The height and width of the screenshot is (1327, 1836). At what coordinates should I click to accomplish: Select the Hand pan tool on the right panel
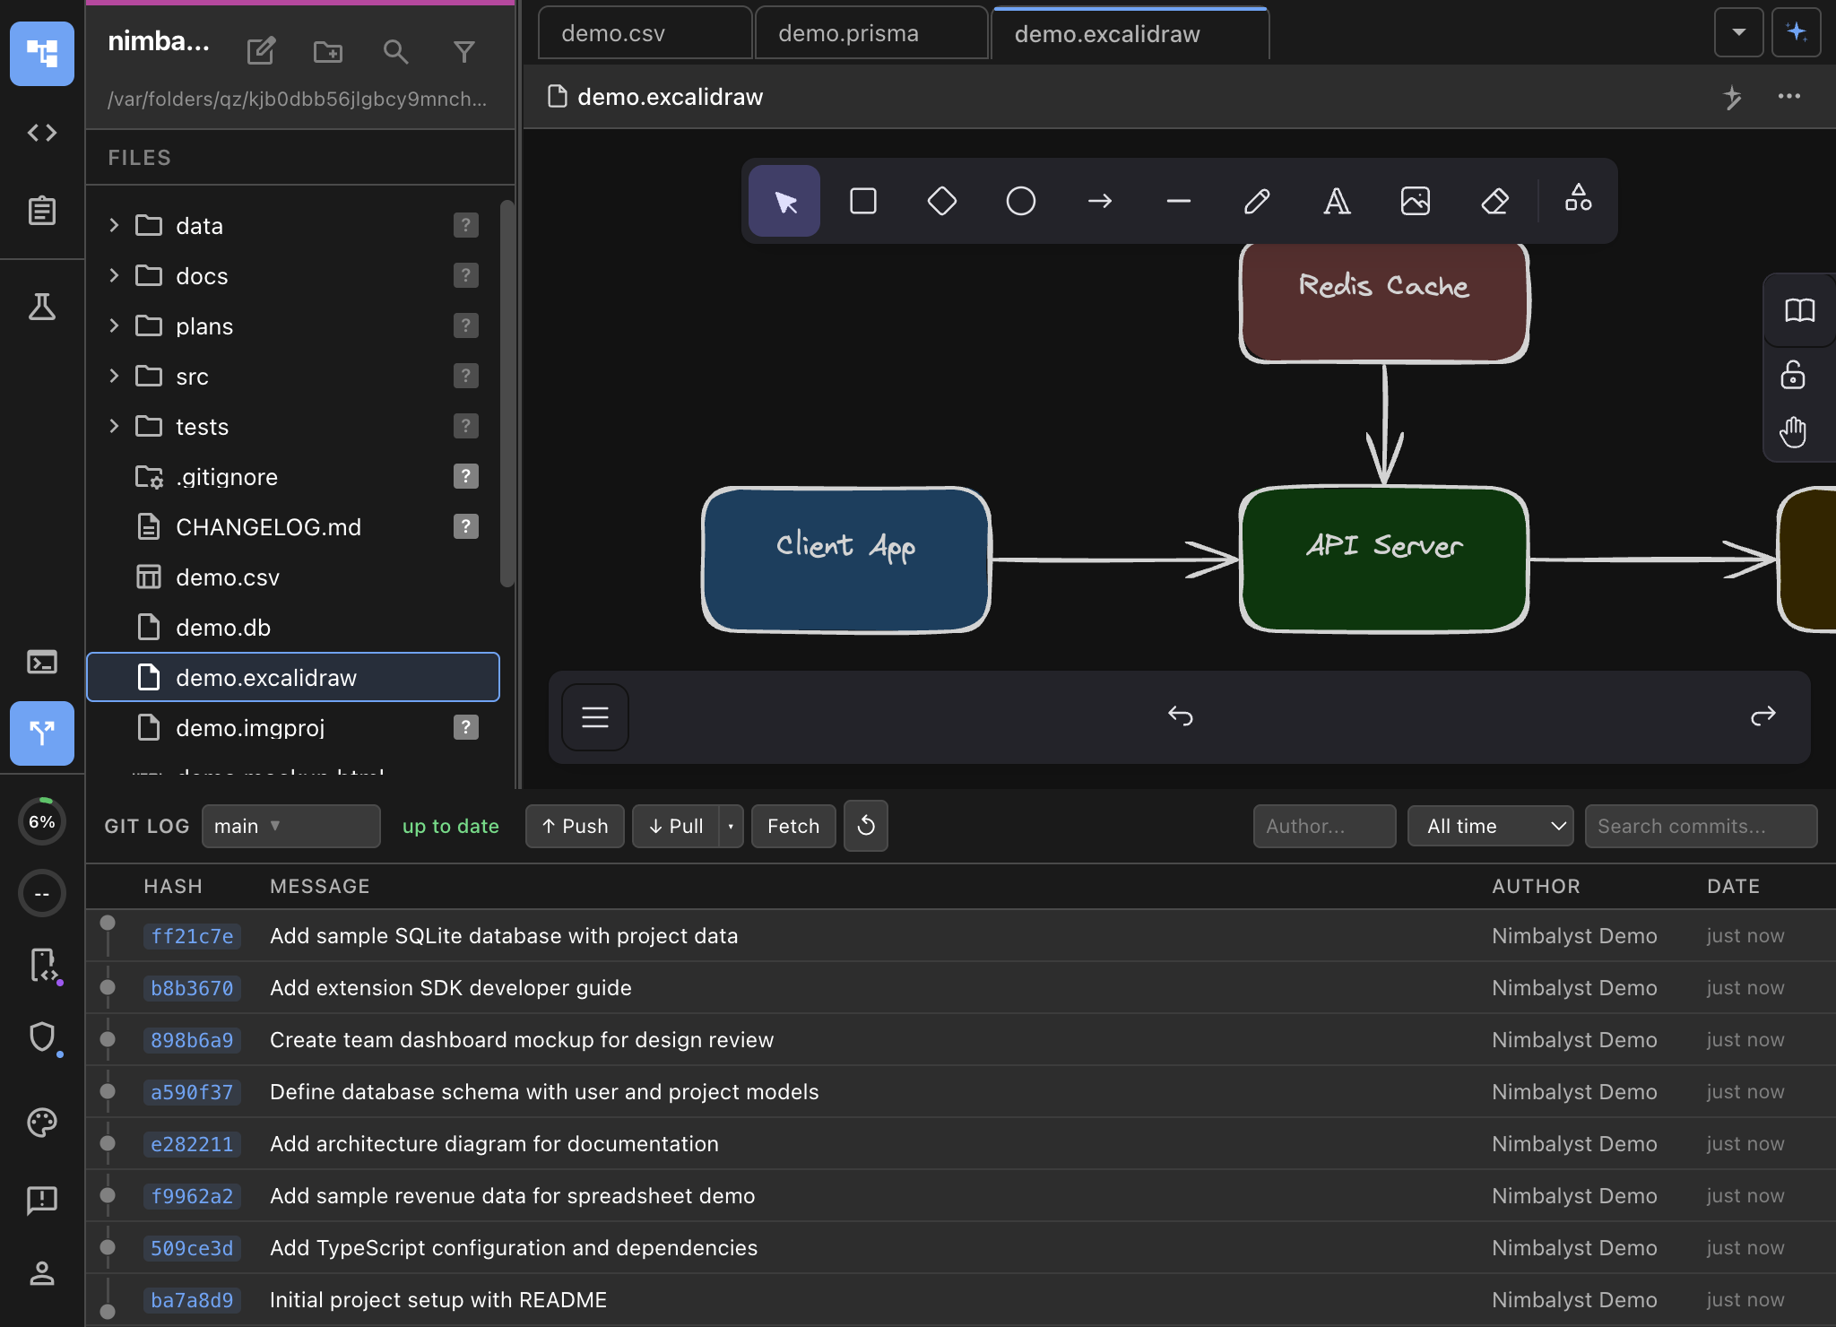point(1793,431)
